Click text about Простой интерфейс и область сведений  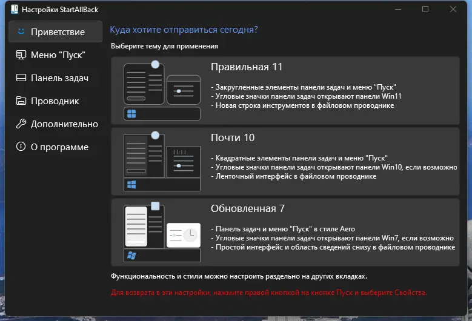point(333,247)
